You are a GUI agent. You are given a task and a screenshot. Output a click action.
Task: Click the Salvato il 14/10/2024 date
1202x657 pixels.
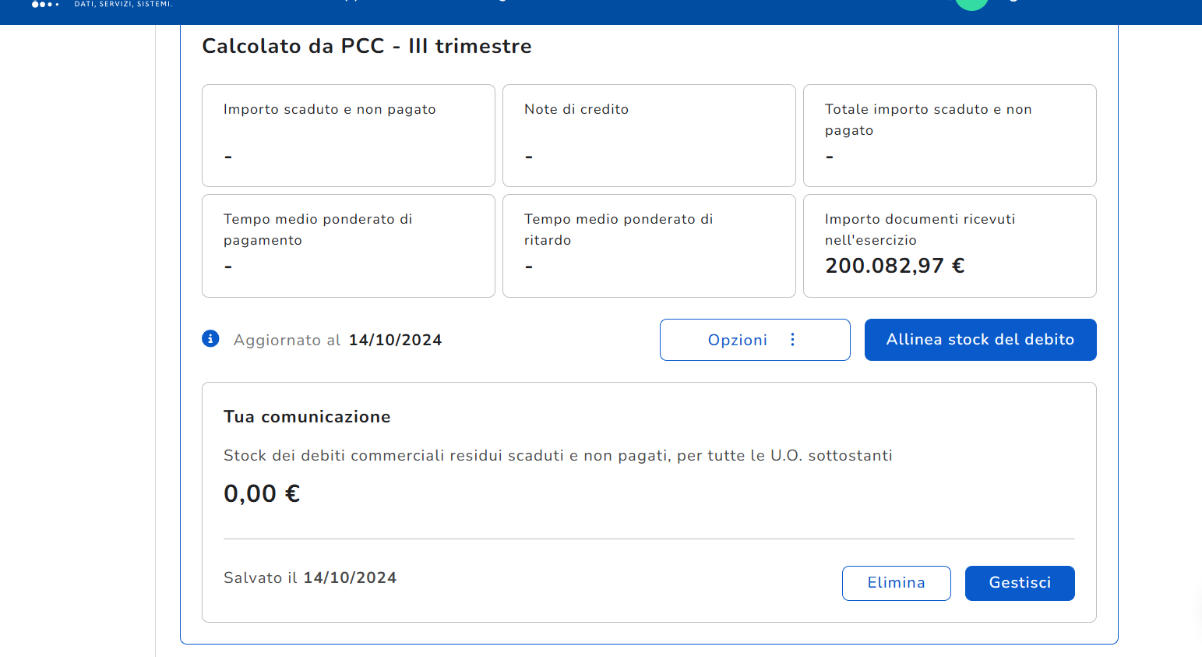(350, 578)
